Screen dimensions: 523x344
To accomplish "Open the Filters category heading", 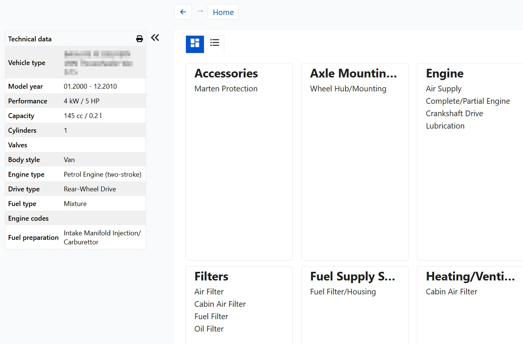I will tap(211, 277).
